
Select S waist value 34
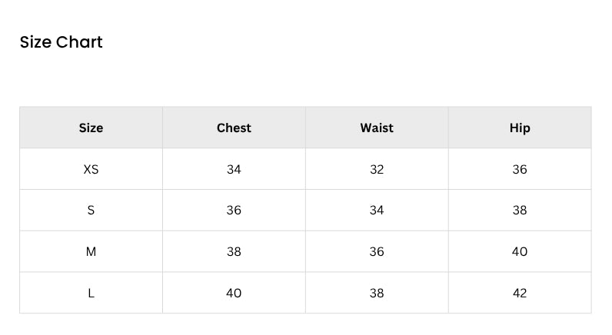377,211
